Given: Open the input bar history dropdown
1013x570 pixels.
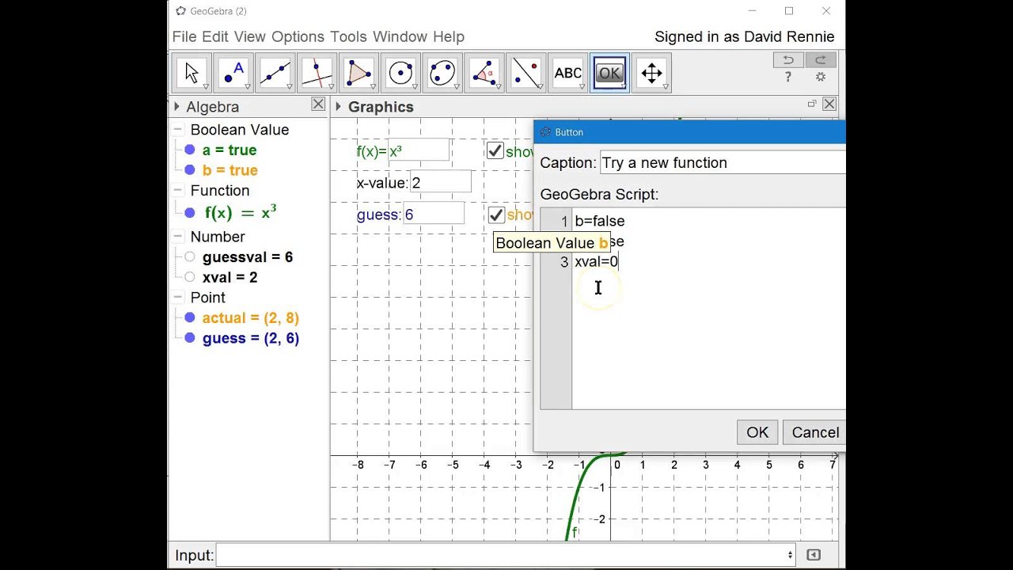Looking at the screenshot, I should point(790,555).
